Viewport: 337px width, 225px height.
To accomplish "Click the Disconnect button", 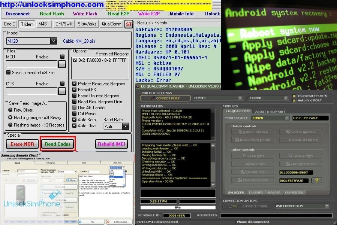I will 18,14.
